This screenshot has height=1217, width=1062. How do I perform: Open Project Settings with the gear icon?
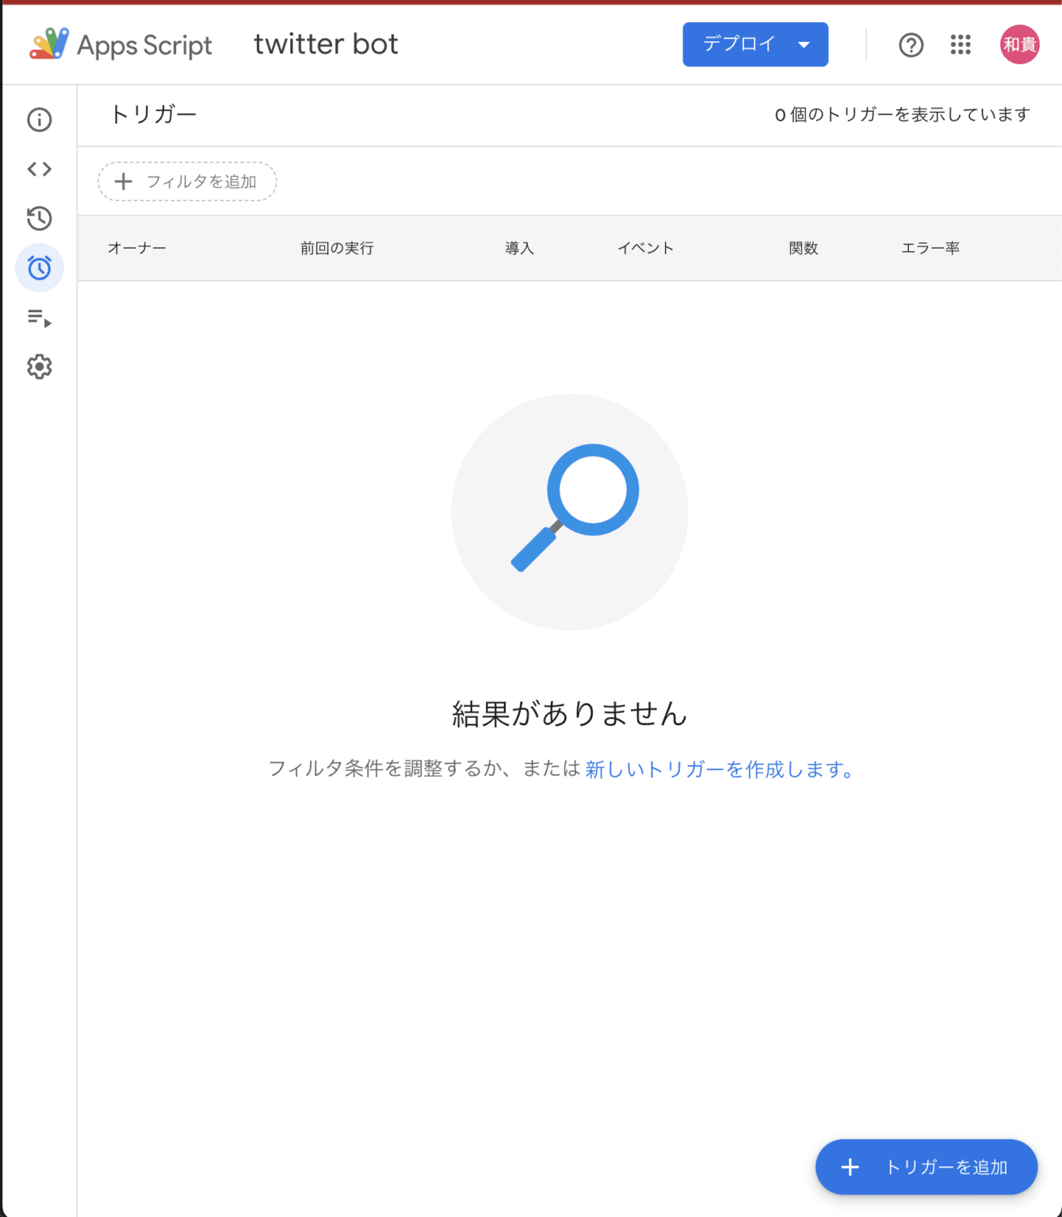[39, 366]
